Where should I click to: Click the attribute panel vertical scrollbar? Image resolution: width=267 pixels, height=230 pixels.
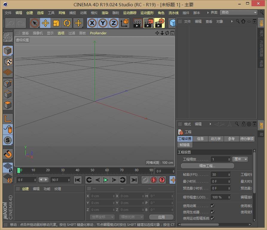[x=254, y=172]
